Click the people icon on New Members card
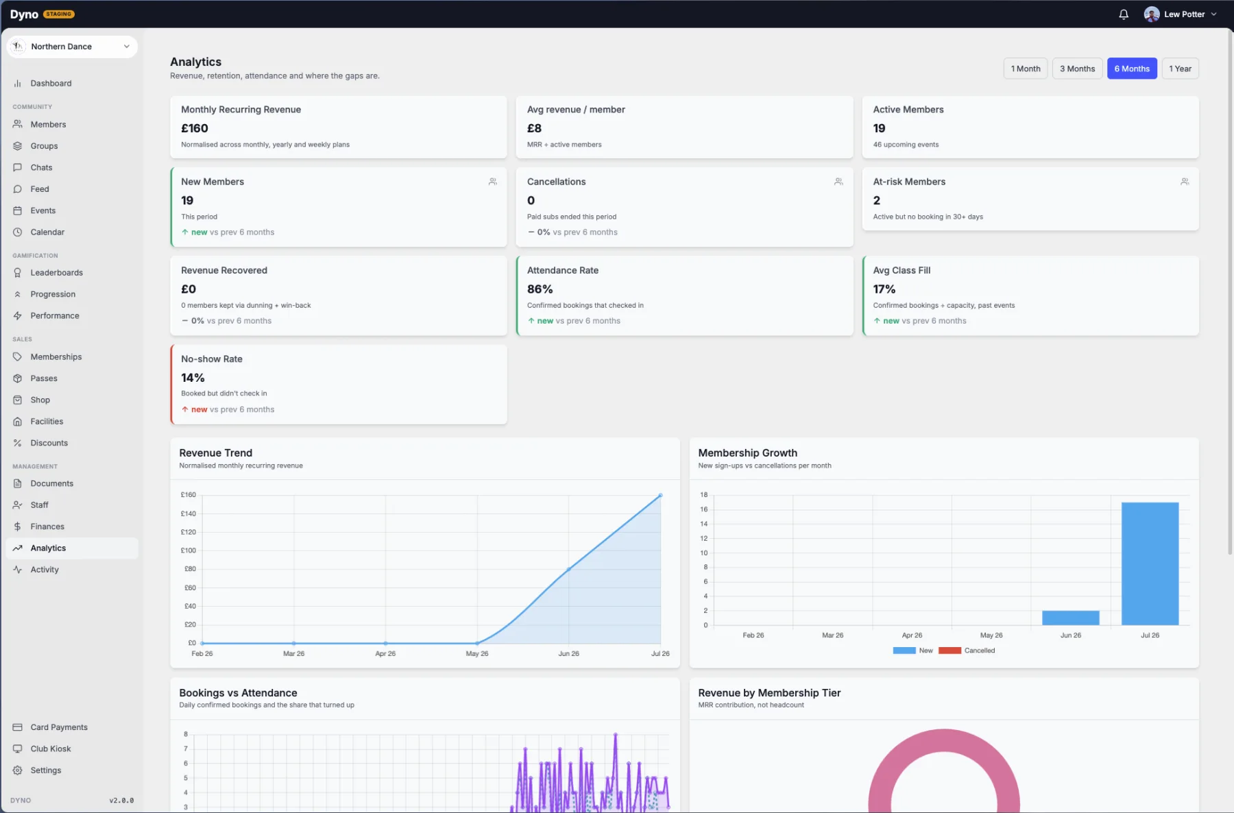The width and height of the screenshot is (1234, 813). (493, 182)
